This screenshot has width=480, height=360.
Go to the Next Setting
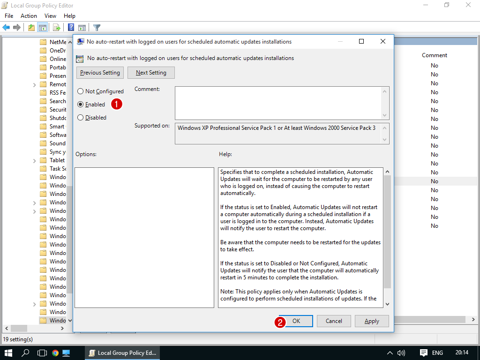click(151, 73)
